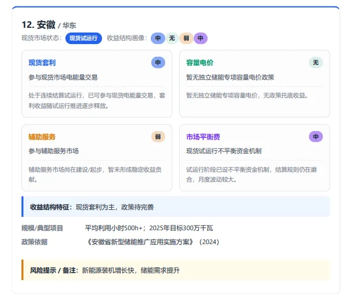This screenshot has height=305, width=353.
Task: Select the 辅助服务 card title
Action: tap(42, 137)
